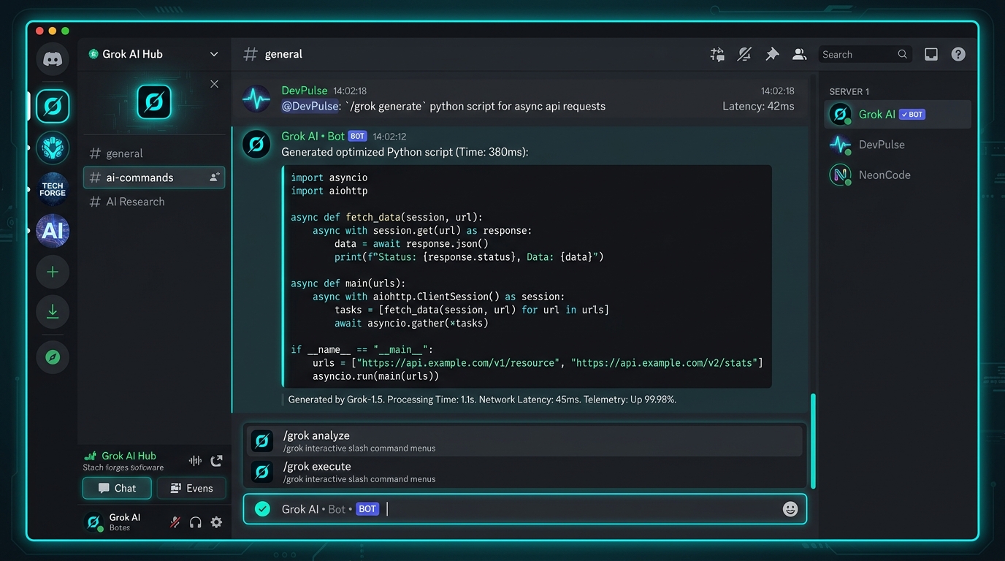Click Grok AI bot avatar in message
Screen dimensions: 1005x561
[256, 144]
